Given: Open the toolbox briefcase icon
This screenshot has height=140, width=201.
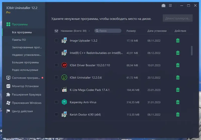Looking at the screenshot, I should tap(164, 6).
